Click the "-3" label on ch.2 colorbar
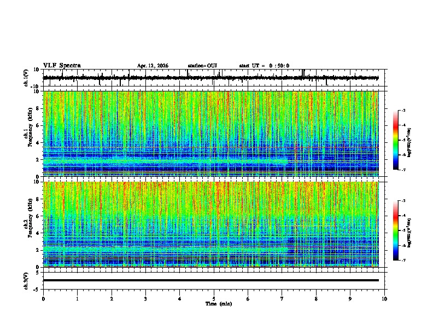 pos(403,201)
